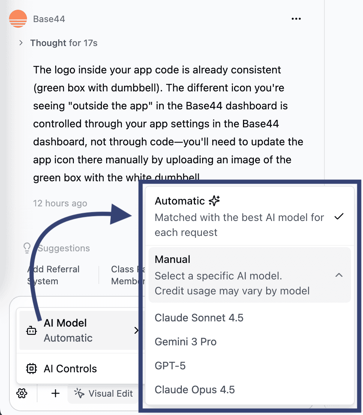The image size is (363, 415).
Task: Choose Claude Sonnet 4.5 as the model
Action: click(199, 318)
